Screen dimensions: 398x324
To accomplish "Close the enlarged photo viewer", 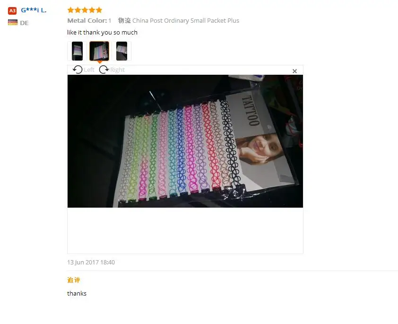I will pyautogui.click(x=294, y=71).
